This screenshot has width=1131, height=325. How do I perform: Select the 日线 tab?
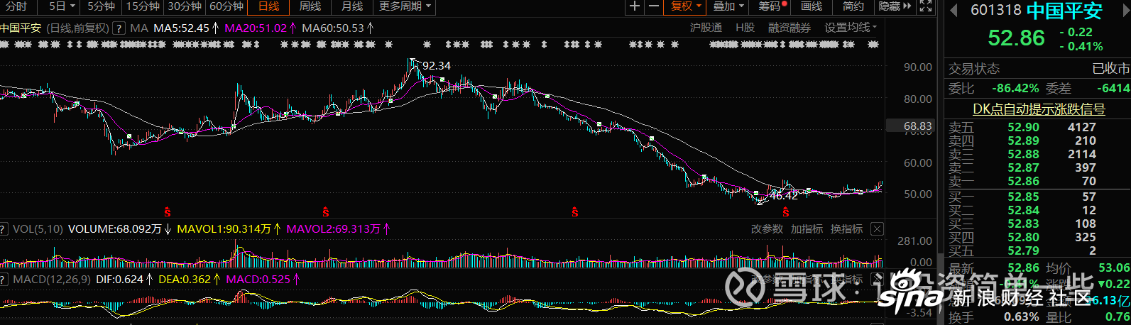268,6
